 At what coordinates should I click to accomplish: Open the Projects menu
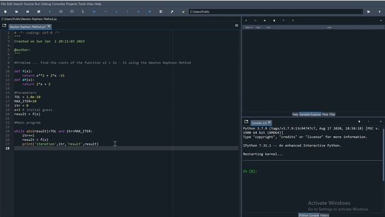[72, 4]
